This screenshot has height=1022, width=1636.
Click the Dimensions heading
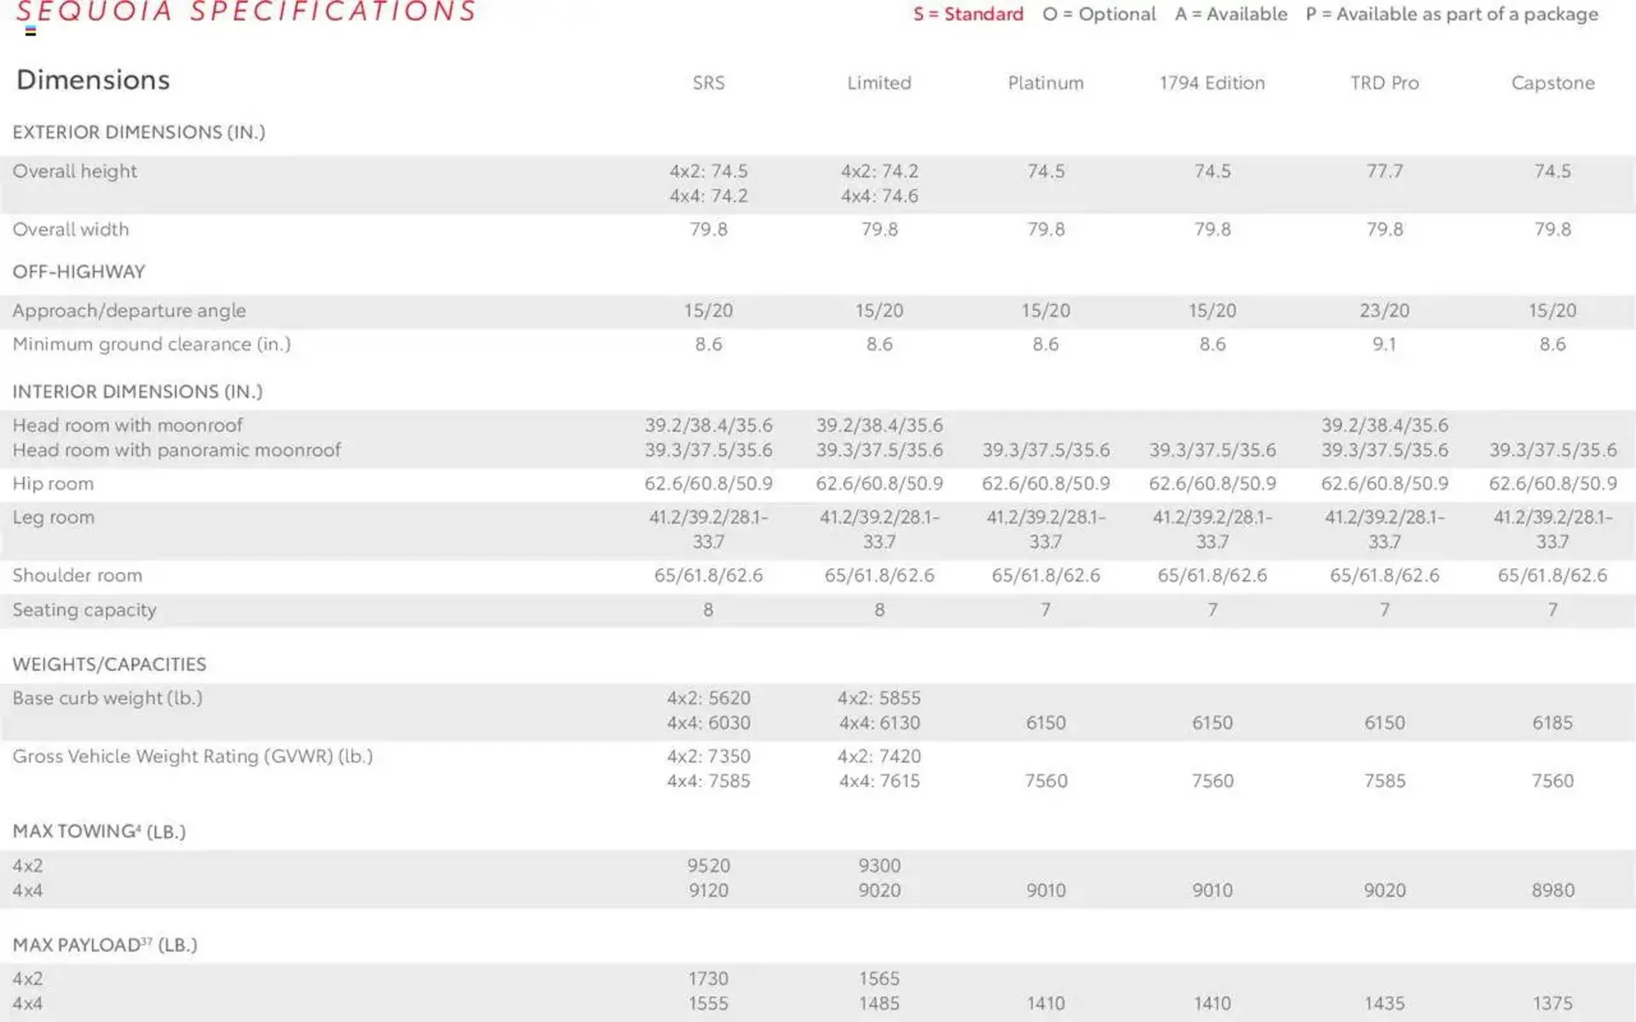coord(93,80)
